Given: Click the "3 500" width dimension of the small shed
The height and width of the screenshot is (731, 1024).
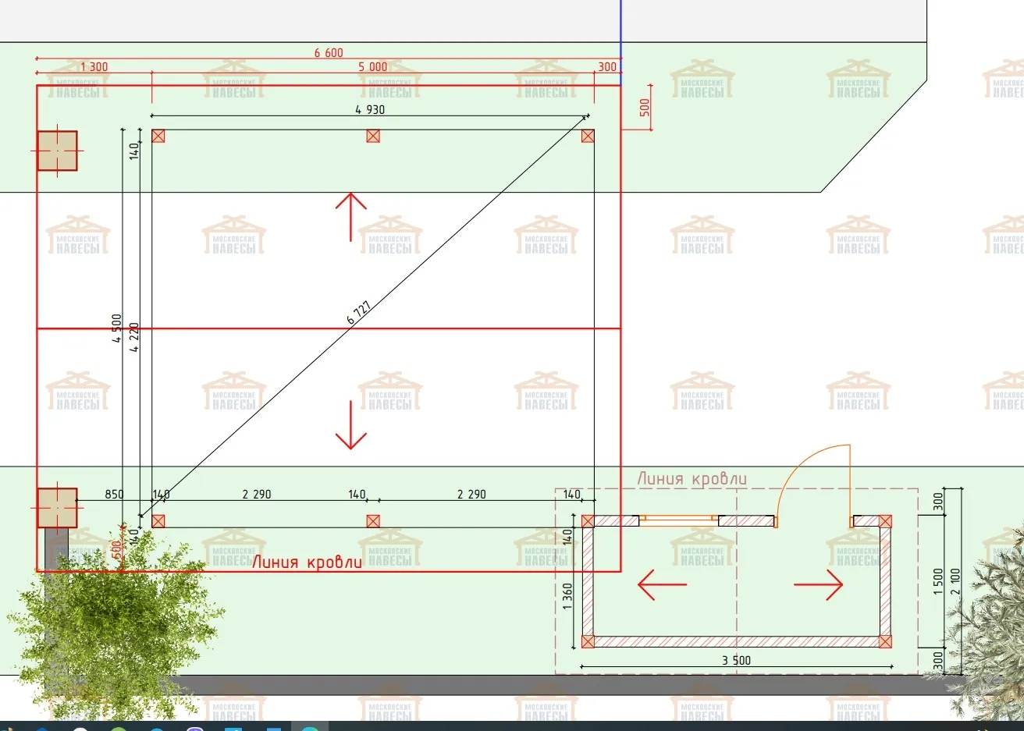Looking at the screenshot, I should tap(736, 660).
